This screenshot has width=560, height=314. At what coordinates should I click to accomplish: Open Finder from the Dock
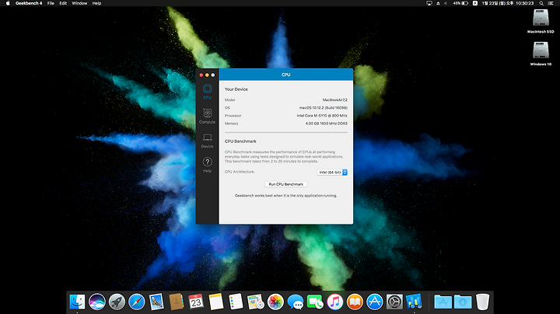point(77,302)
